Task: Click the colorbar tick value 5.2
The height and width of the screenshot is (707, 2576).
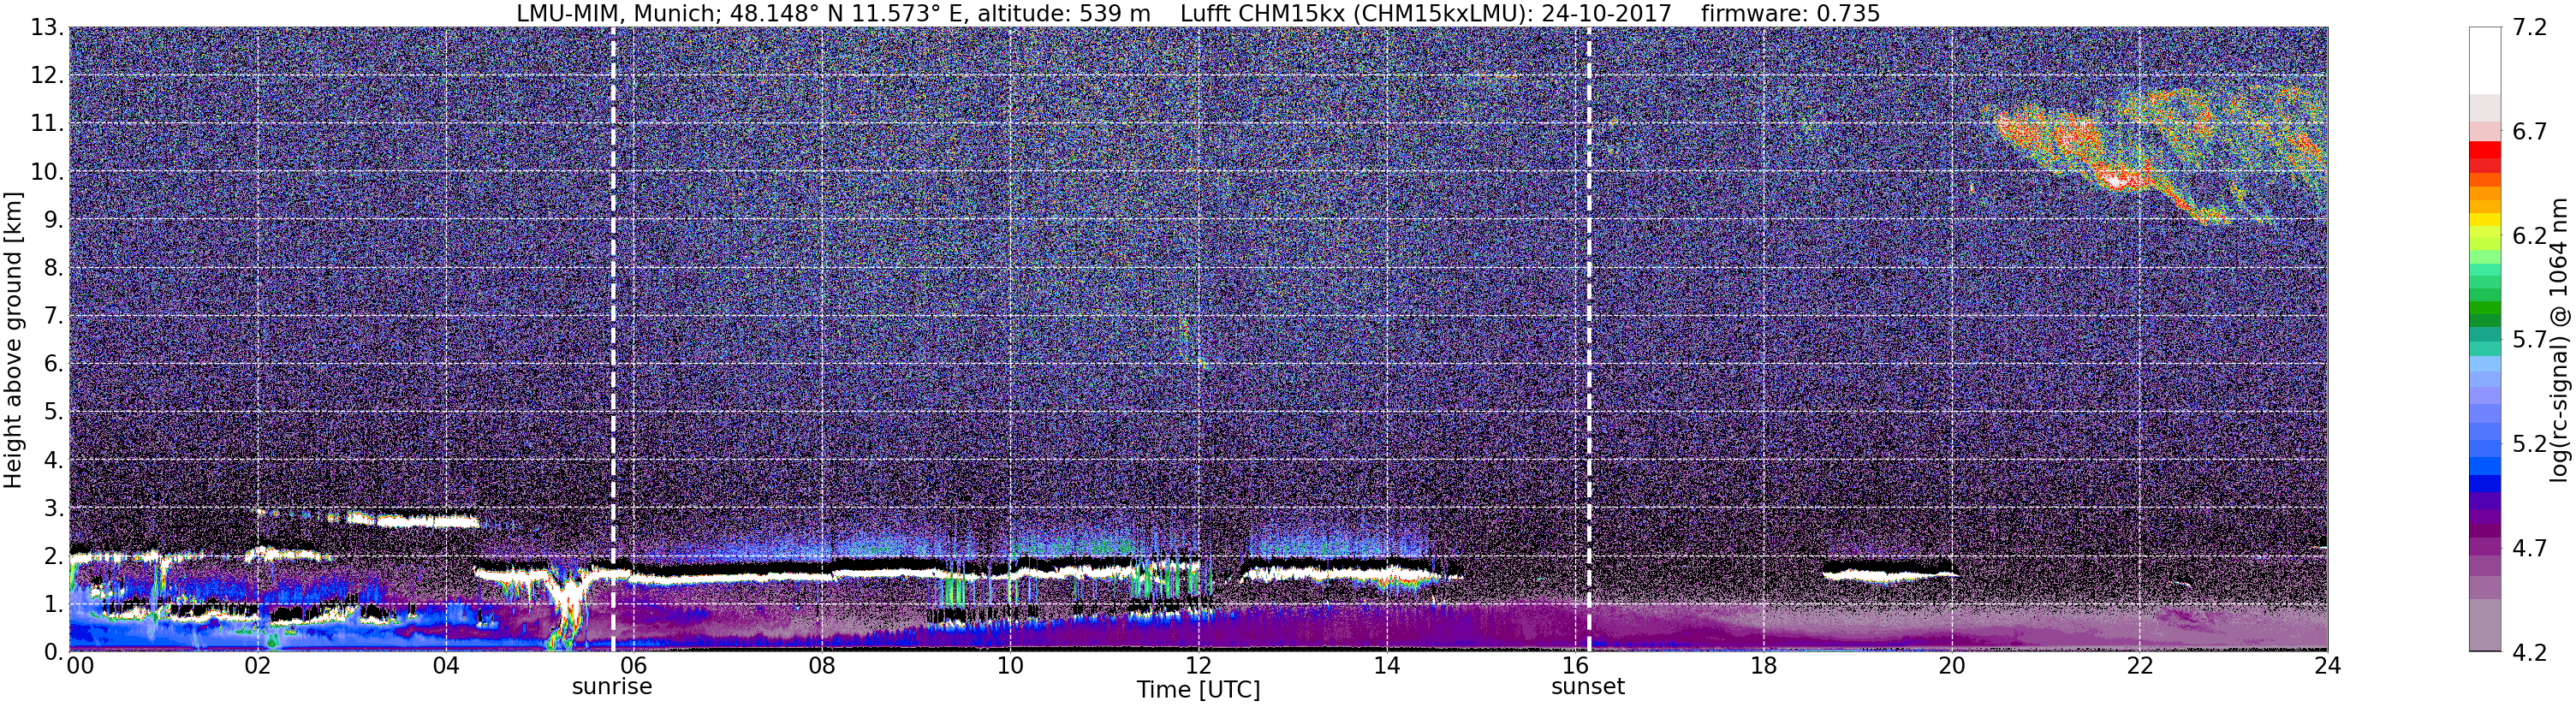Action: pos(2530,444)
